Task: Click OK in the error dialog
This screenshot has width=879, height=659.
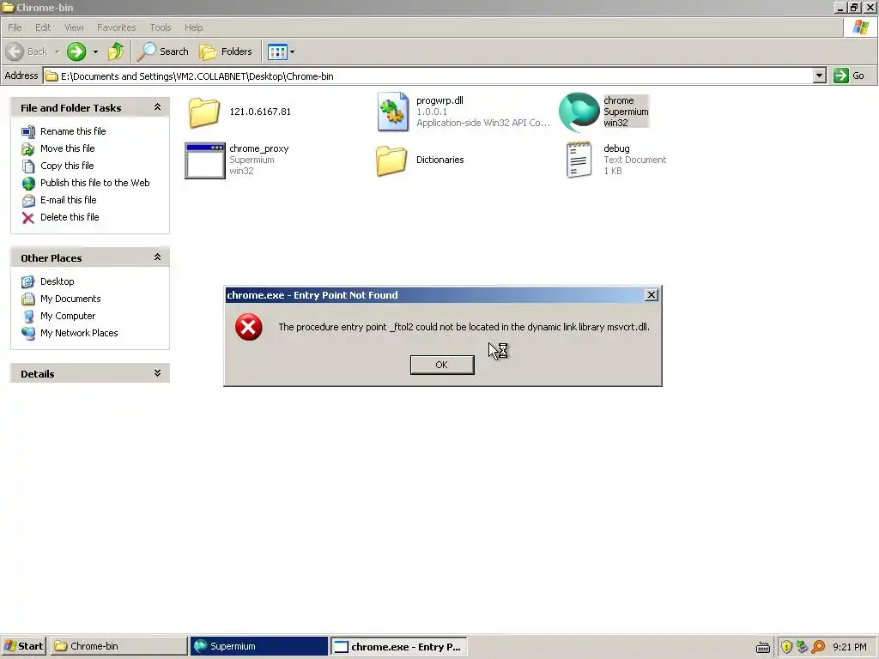Action: [x=442, y=365]
